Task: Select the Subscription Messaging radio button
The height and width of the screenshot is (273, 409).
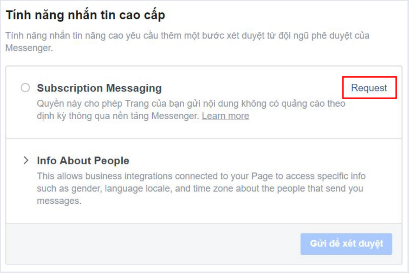Action: pyautogui.click(x=25, y=88)
